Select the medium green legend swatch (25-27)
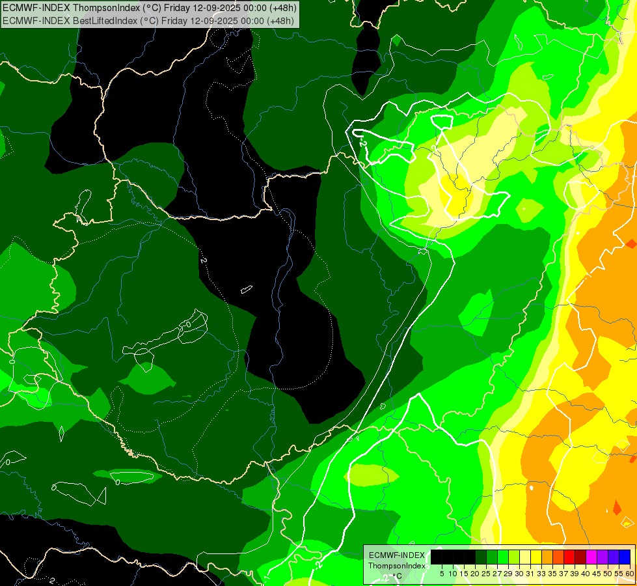 point(492,557)
